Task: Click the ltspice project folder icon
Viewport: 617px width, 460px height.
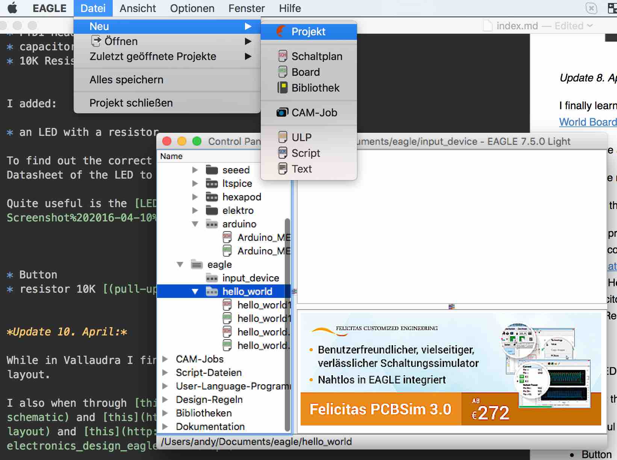Action: (x=212, y=183)
